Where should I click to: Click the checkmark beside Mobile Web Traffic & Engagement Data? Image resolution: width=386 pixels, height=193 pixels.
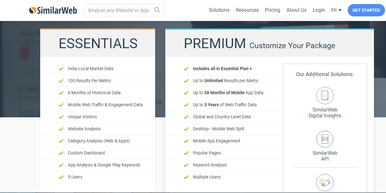(61, 105)
